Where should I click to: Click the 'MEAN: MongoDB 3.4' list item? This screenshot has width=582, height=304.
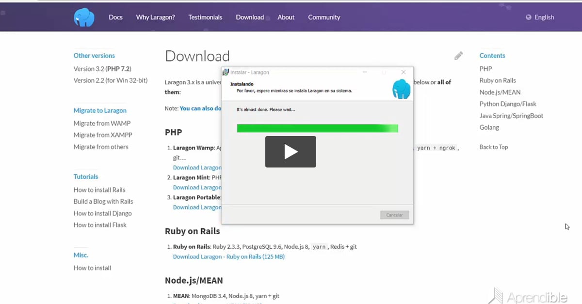point(226,296)
